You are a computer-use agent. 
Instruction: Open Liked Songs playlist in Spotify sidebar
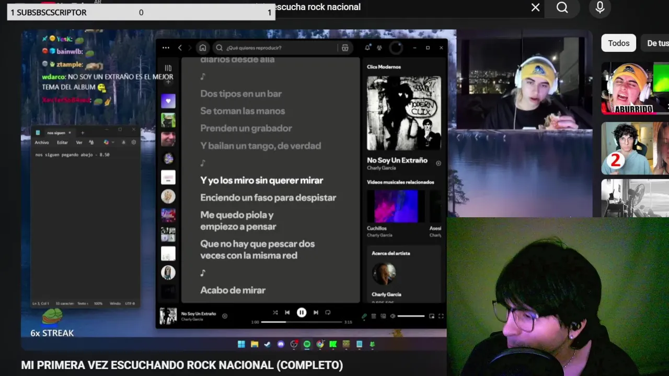(x=168, y=101)
